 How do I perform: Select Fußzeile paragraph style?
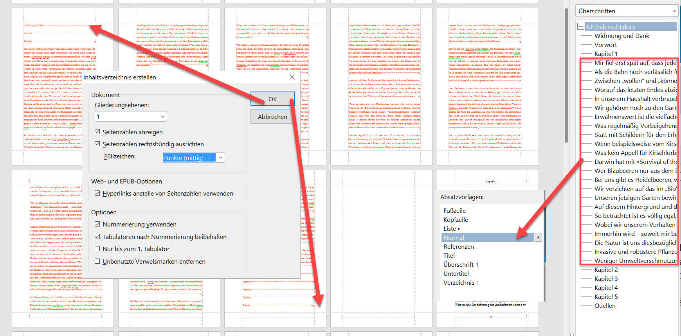(x=454, y=210)
